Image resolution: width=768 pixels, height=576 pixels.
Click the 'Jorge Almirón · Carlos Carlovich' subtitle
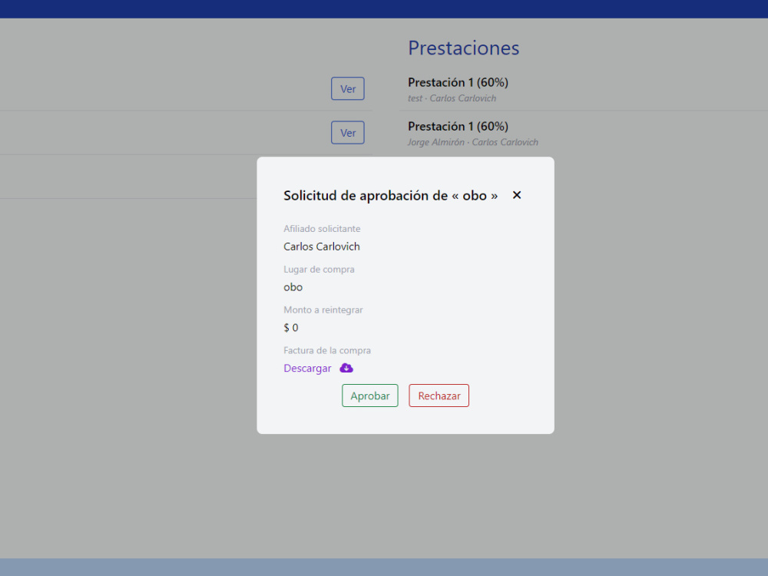[x=472, y=142]
